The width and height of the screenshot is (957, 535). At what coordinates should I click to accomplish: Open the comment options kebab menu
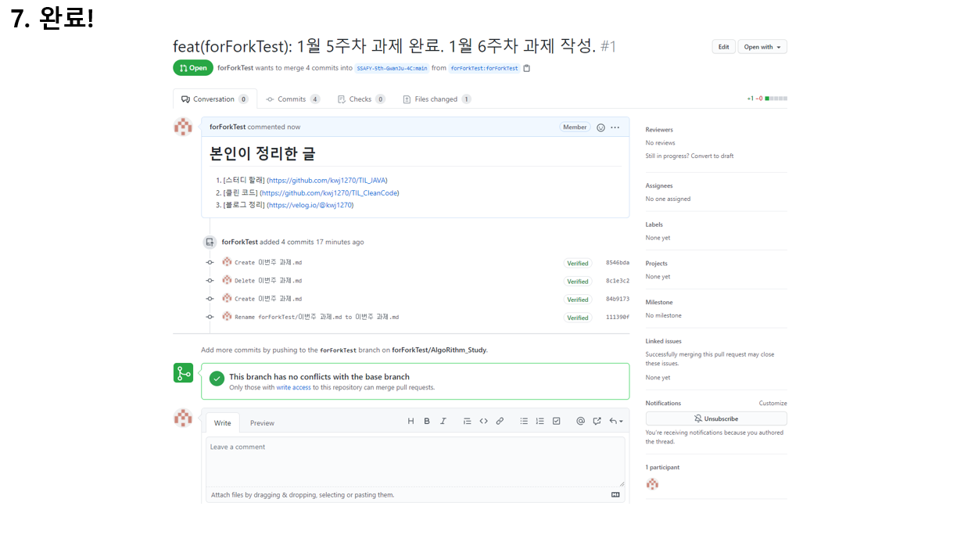615,127
